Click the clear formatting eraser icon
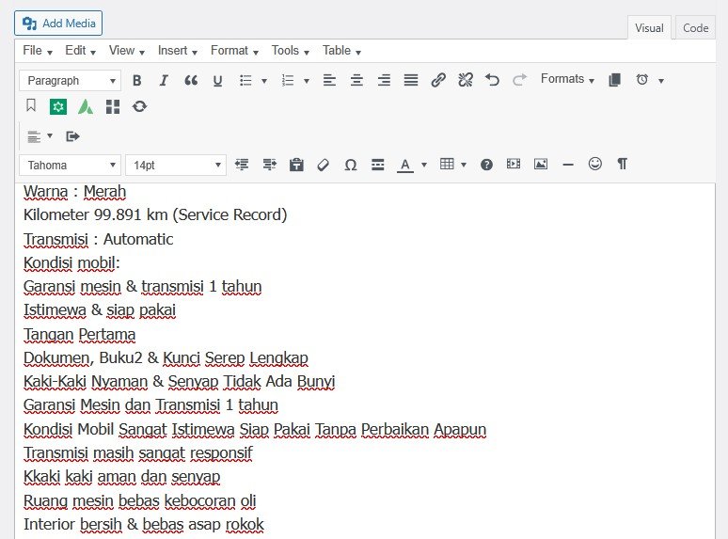 [x=324, y=165]
